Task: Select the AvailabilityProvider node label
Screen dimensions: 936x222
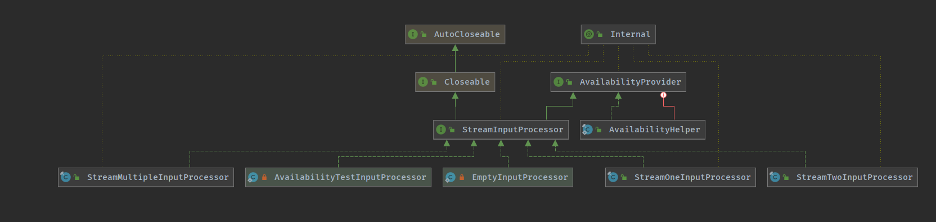Action: pos(630,82)
